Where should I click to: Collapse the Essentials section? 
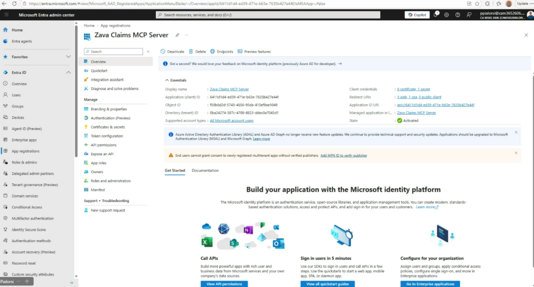pyautogui.click(x=167, y=80)
